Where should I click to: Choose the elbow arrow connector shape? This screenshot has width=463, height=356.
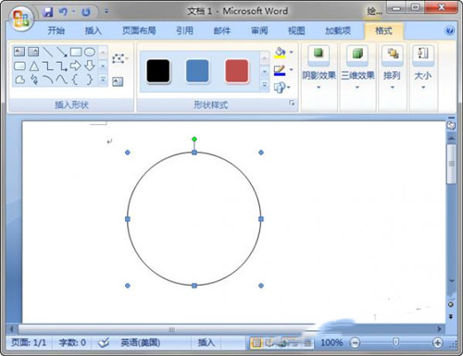tap(62, 66)
